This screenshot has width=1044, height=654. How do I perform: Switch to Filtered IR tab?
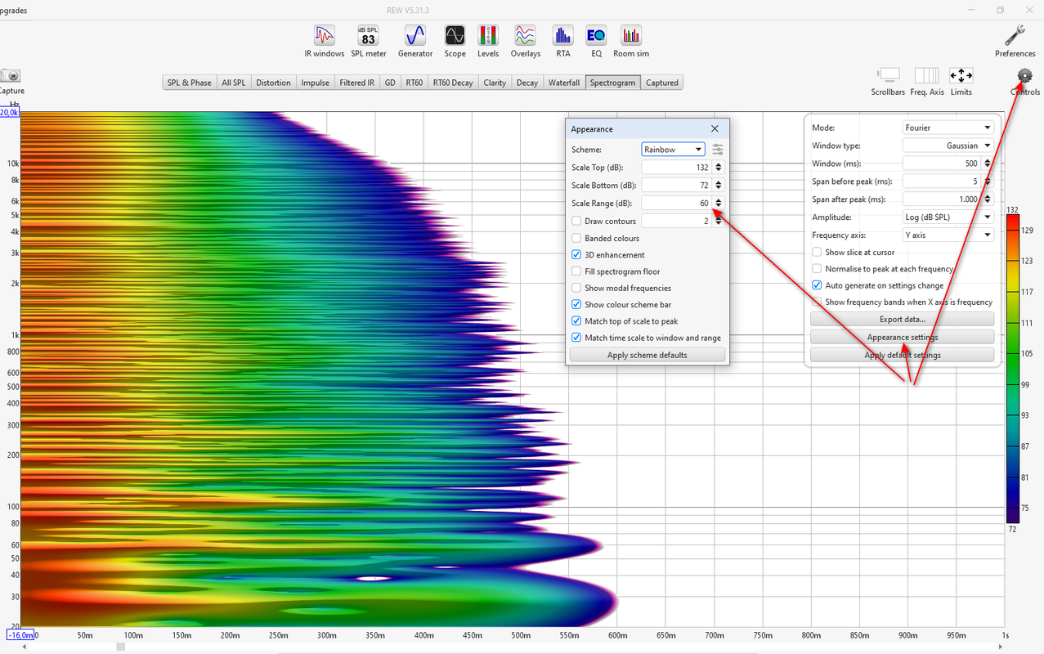pos(357,83)
